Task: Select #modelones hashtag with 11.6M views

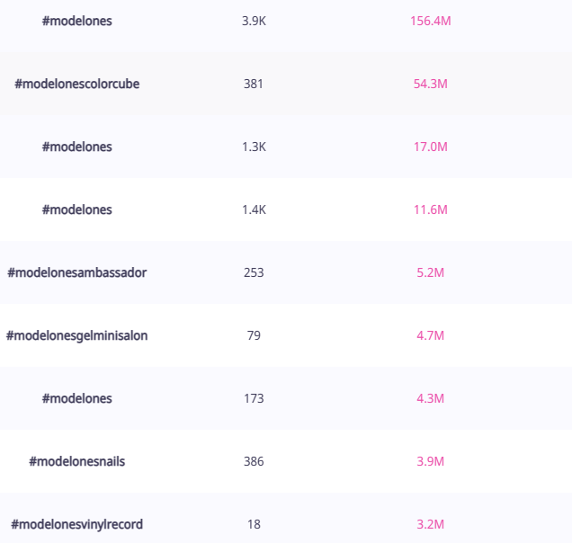Action: point(77,209)
